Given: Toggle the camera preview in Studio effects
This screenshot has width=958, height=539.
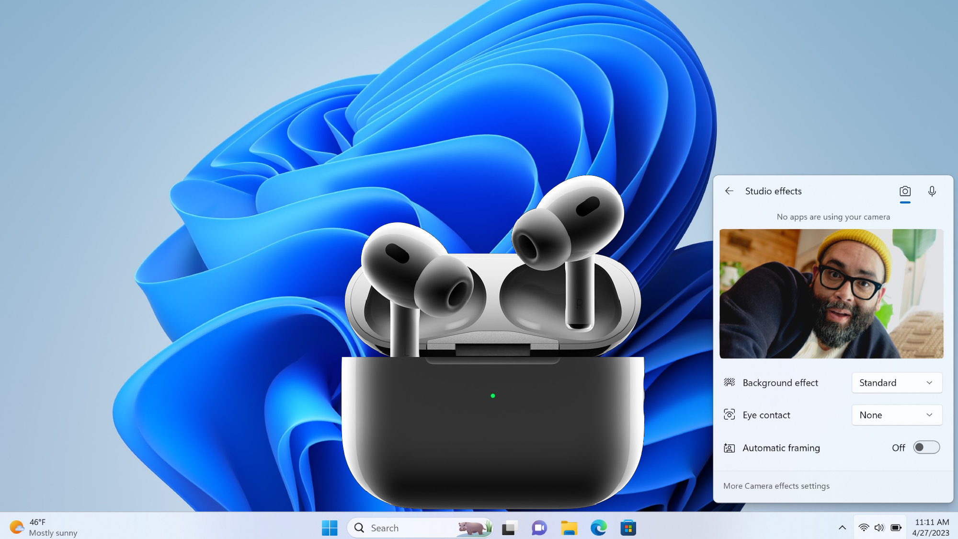Looking at the screenshot, I should (904, 191).
